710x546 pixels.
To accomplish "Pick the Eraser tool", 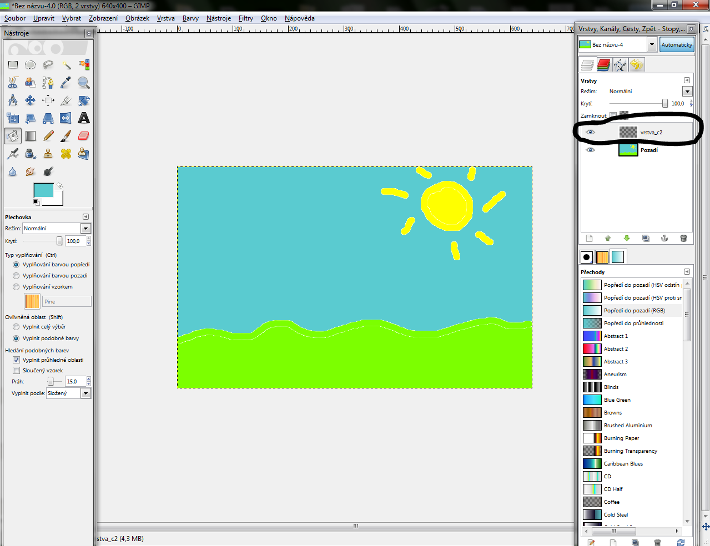I will pyautogui.click(x=84, y=136).
